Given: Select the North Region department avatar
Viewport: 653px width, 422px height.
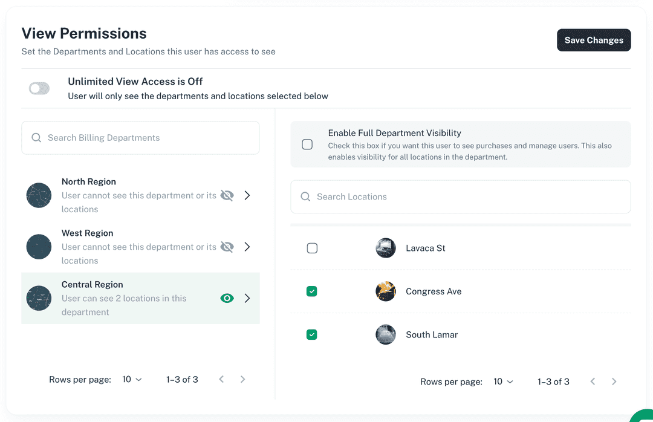Looking at the screenshot, I should click(39, 195).
